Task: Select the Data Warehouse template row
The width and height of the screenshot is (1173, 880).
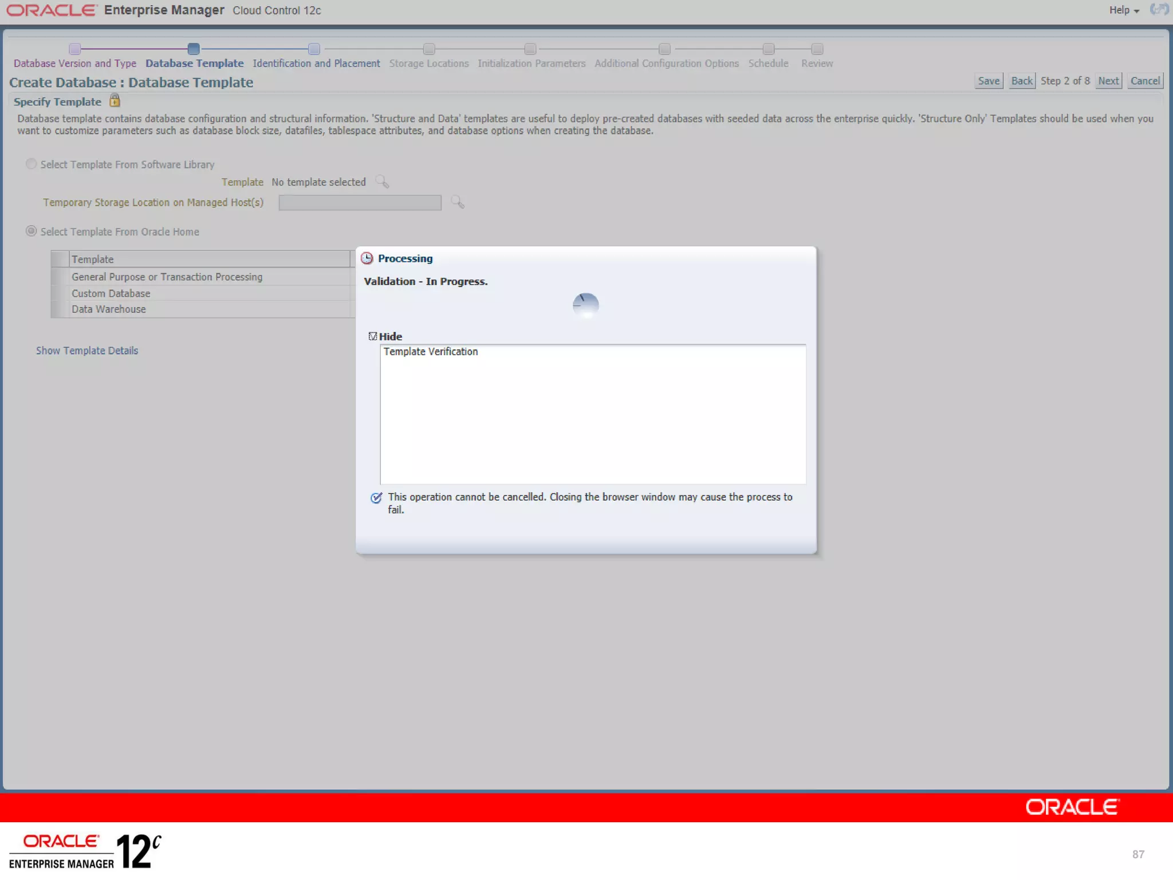Action: click(109, 309)
